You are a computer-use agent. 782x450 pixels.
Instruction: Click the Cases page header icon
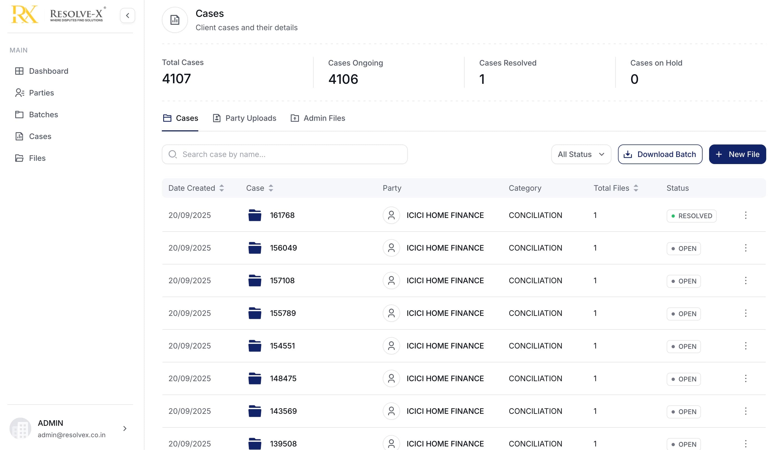pos(175,20)
